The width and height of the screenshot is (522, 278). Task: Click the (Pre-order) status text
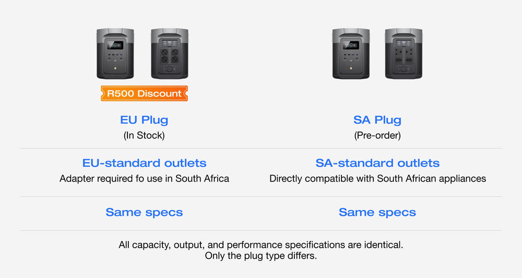point(377,136)
